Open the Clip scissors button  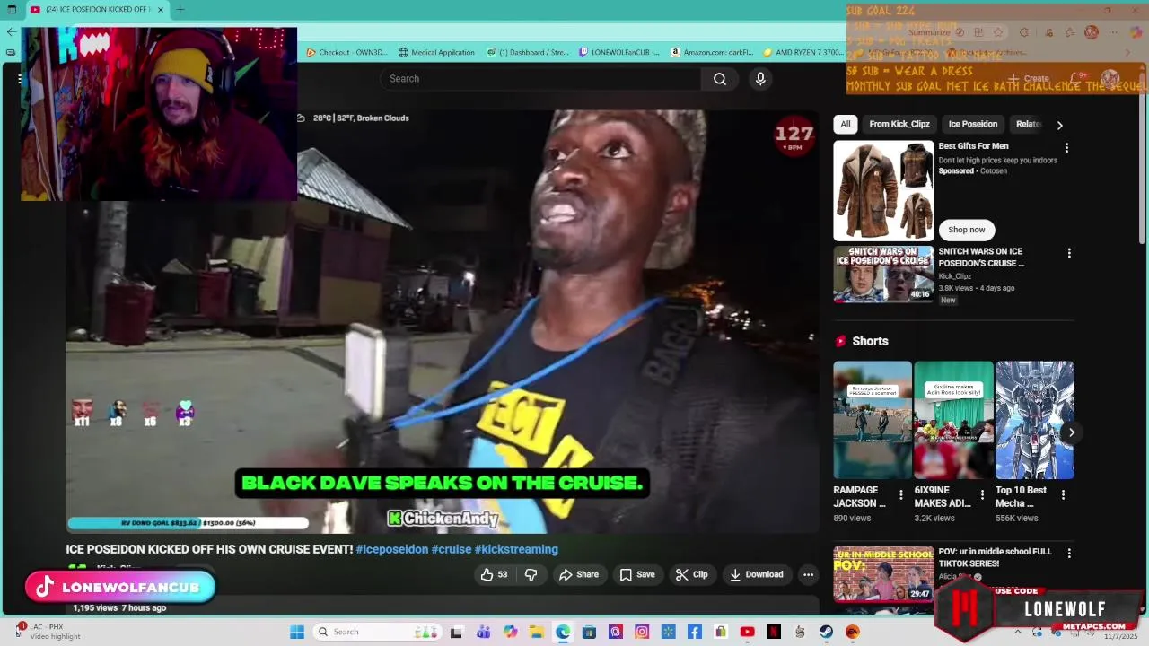coord(692,574)
